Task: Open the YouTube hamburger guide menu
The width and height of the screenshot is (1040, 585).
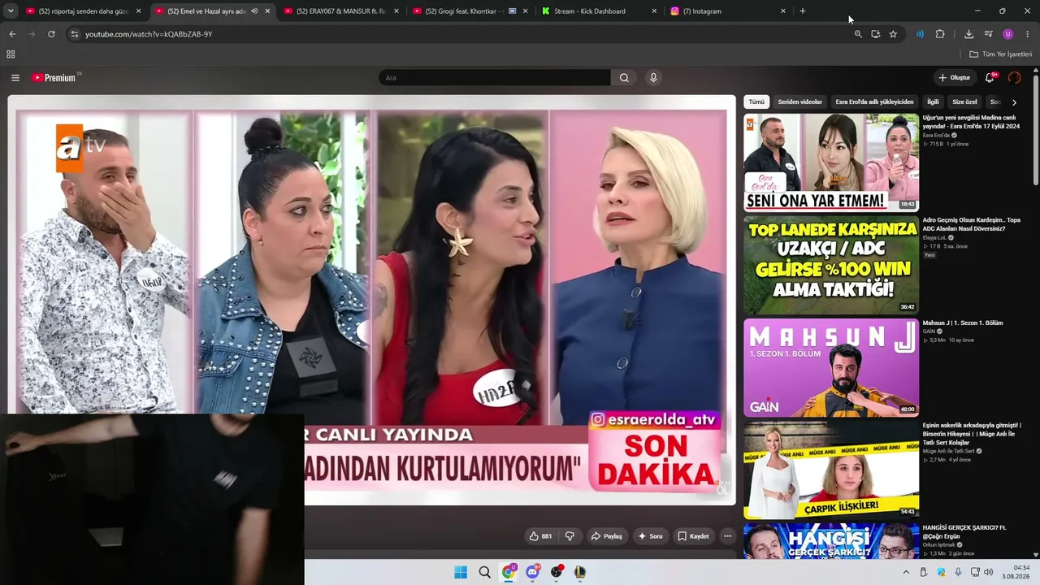Action: 15,78
